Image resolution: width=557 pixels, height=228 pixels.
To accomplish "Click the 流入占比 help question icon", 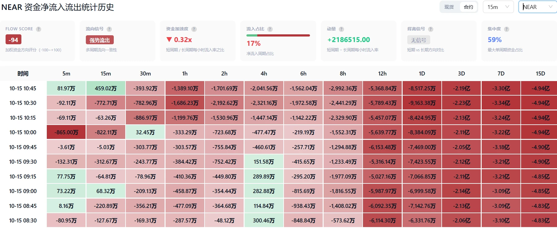I will pyautogui.click(x=270, y=29).
